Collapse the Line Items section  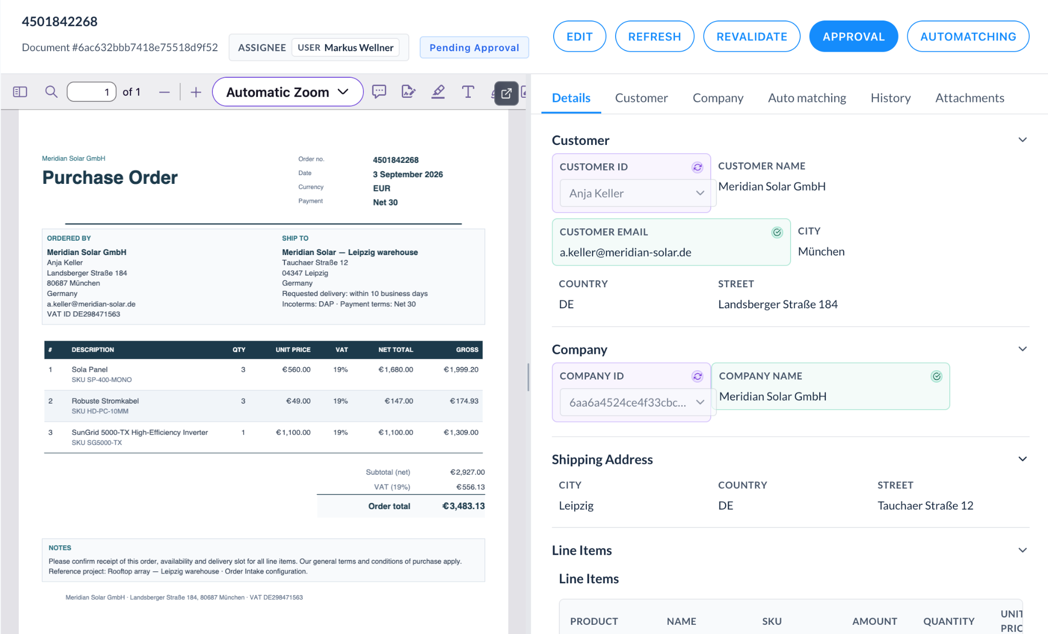[x=1022, y=550]
